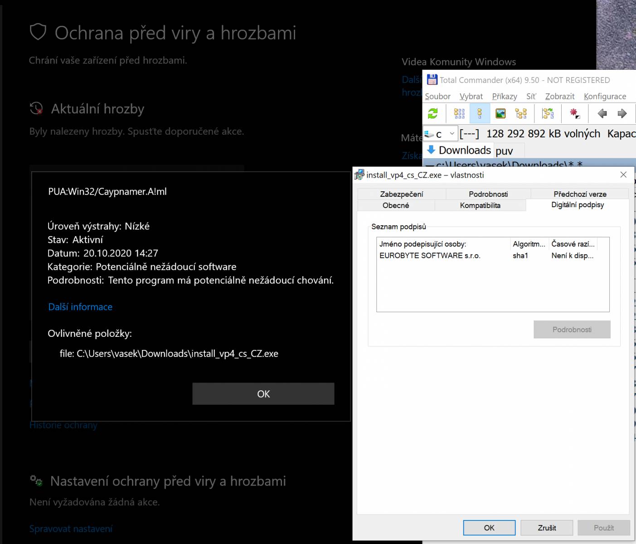The image size is (636, 544).
Task: Click the Není k disp... timestamp cell
Action: tap(572, 256)
